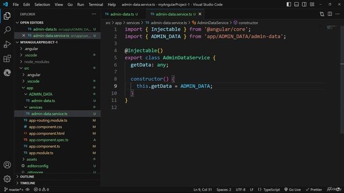
Task: Change the Spaces: 2 indentation
Action: [224, 189]
